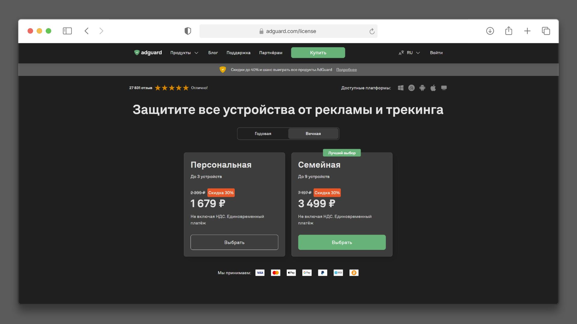Select the Windows platform icon

[401, 88]
